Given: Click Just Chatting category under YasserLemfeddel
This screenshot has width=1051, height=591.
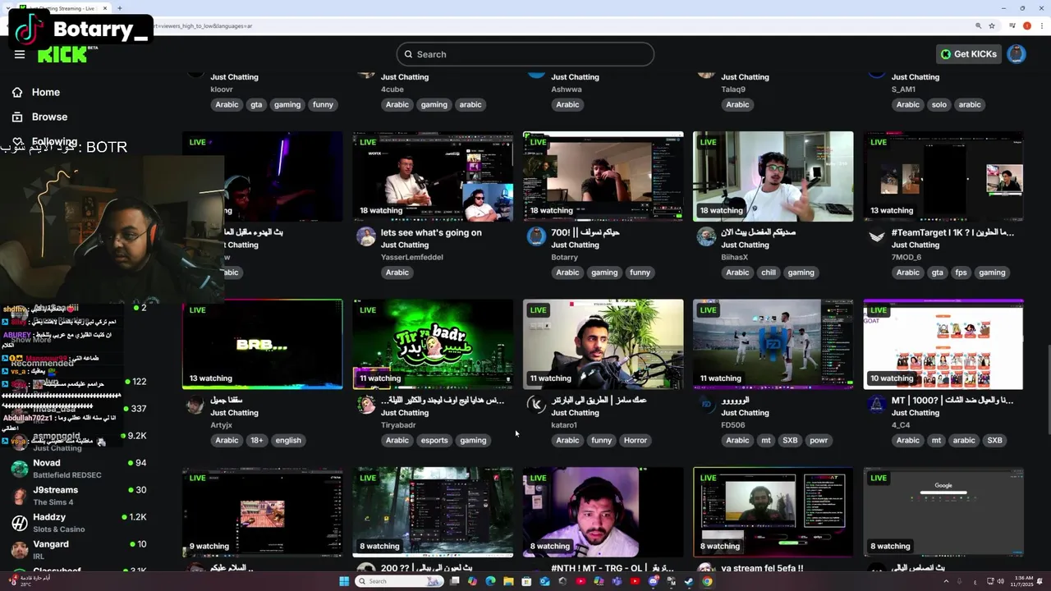Looking at the screenshot, I should pos(405,245).
